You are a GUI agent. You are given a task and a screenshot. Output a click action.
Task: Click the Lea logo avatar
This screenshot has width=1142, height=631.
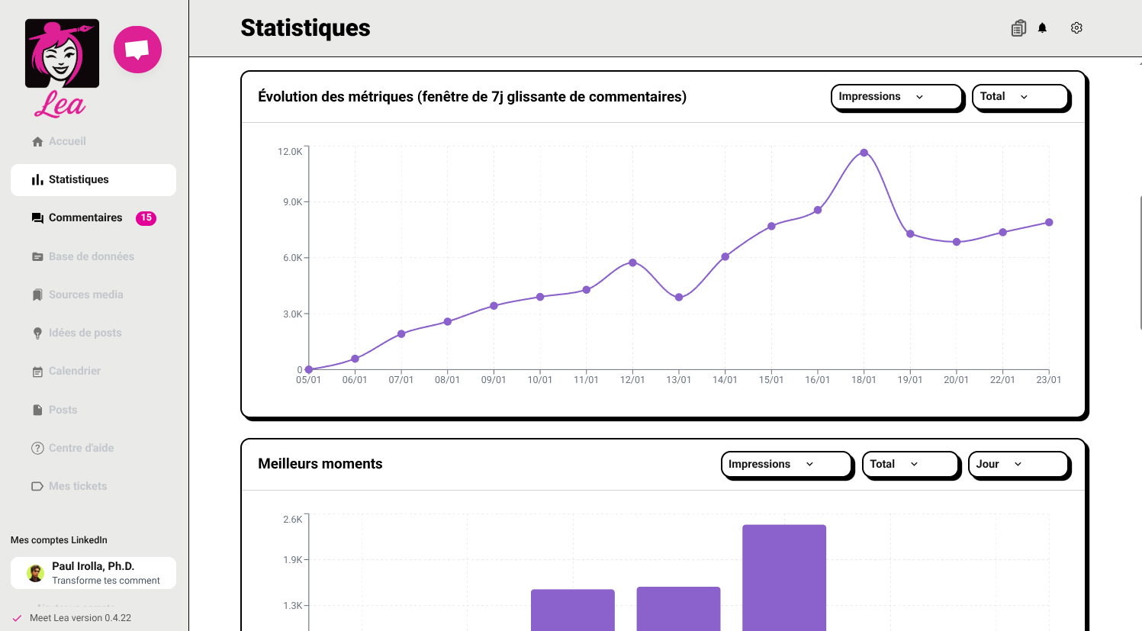coord(62,53)
